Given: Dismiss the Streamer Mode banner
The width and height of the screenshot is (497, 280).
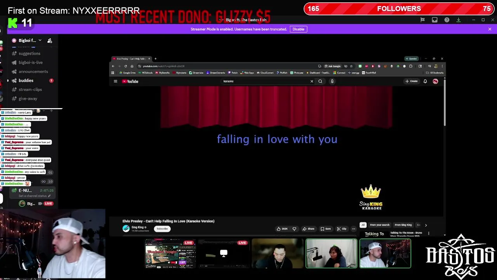Looking at the screenshot, I should [x=490, y=29].
